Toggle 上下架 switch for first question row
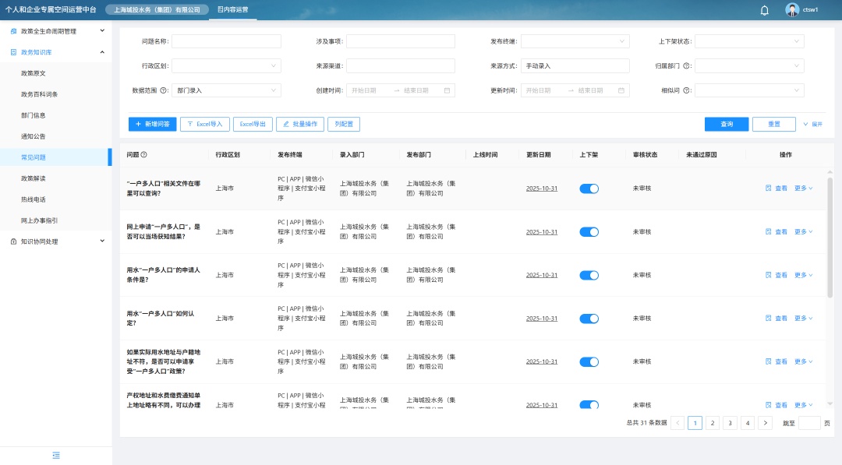Image resolution: width=842 pixels, height=465 pixels. [589, 188]
